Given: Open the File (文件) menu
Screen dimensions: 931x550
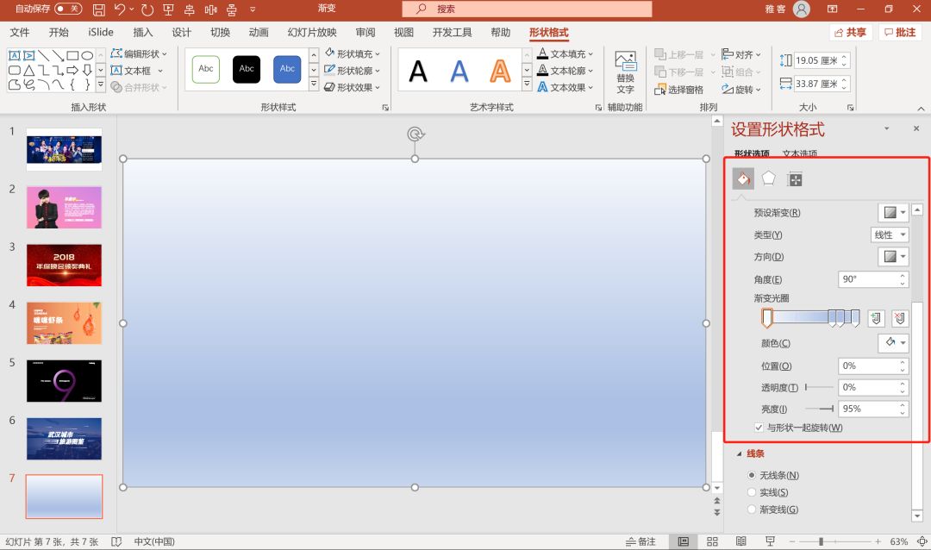Looking at the screenshot, I should [x=20, y=32].
